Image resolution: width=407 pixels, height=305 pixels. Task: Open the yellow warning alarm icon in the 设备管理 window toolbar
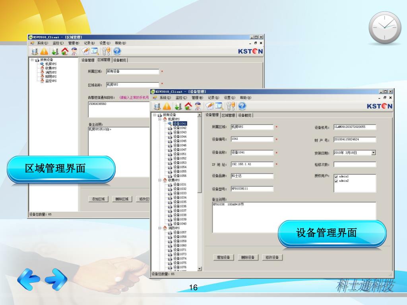click(x=167, y=106)
